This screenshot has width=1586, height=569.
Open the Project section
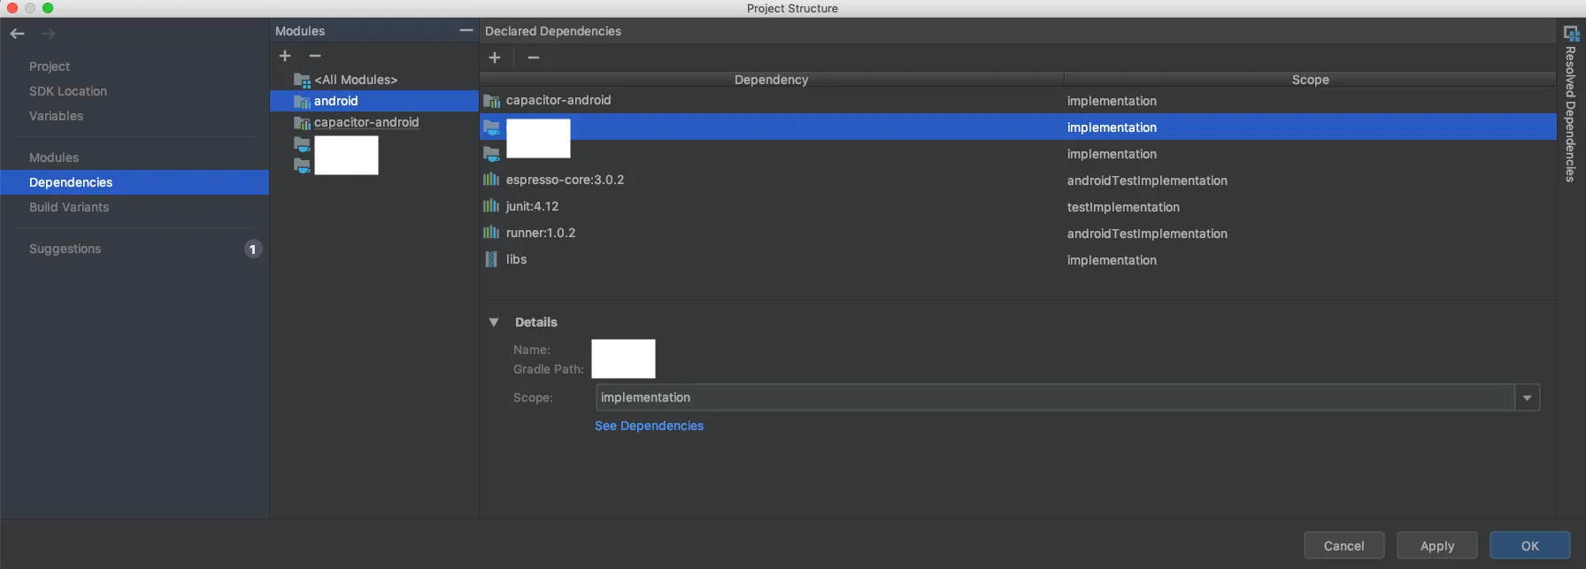point(50,66)
